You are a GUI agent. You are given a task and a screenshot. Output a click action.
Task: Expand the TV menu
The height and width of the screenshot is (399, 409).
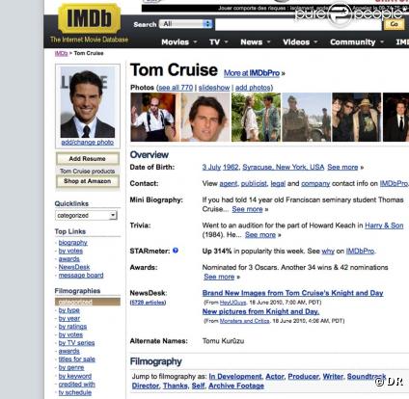[x=219, y=42]
